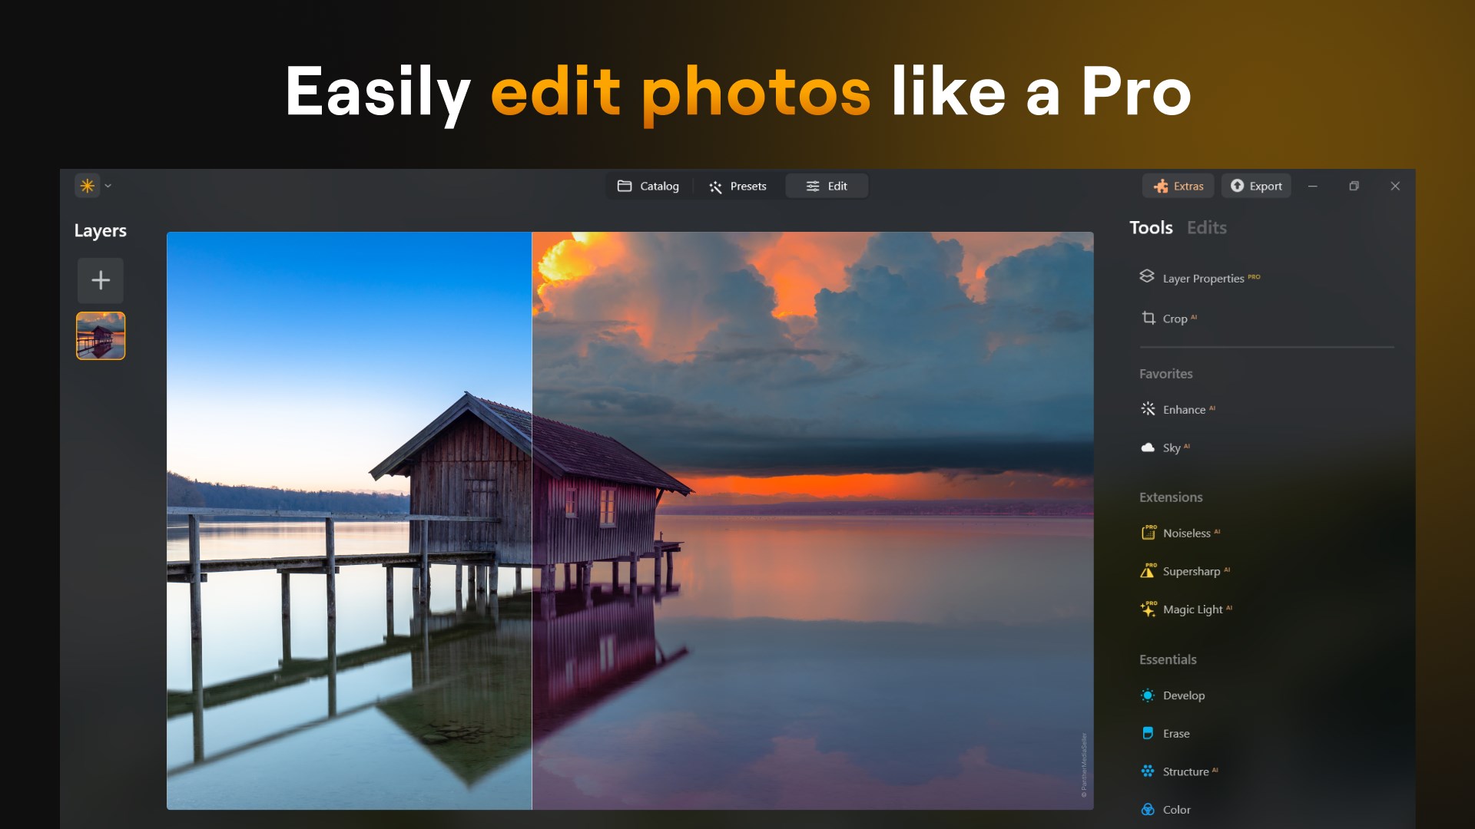The width and height of the screenshot is (1475, 829).
Task: Click the Extras button
Action: (x=1178, y=186)
